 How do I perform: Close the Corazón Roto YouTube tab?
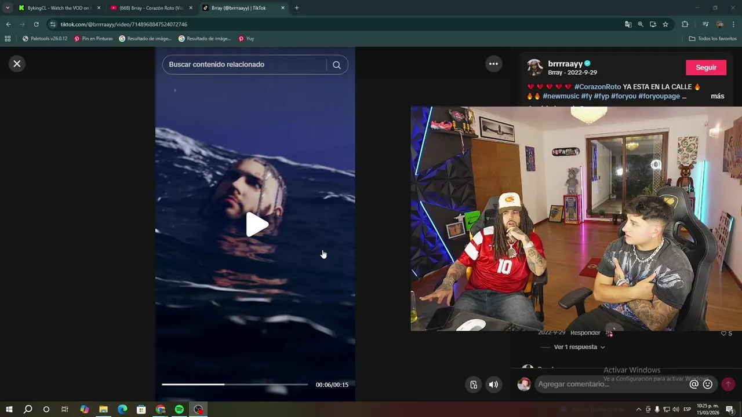(x=191, y=8)
